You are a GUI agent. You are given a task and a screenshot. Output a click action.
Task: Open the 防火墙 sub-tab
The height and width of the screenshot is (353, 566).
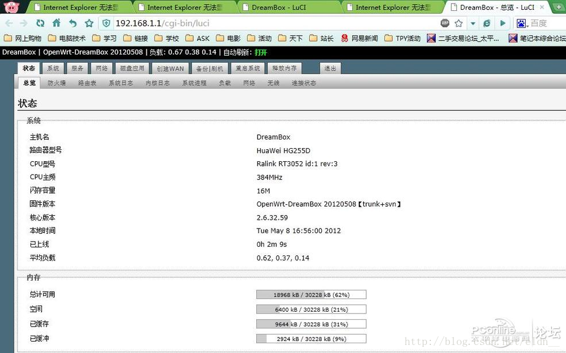pos(57,83)
